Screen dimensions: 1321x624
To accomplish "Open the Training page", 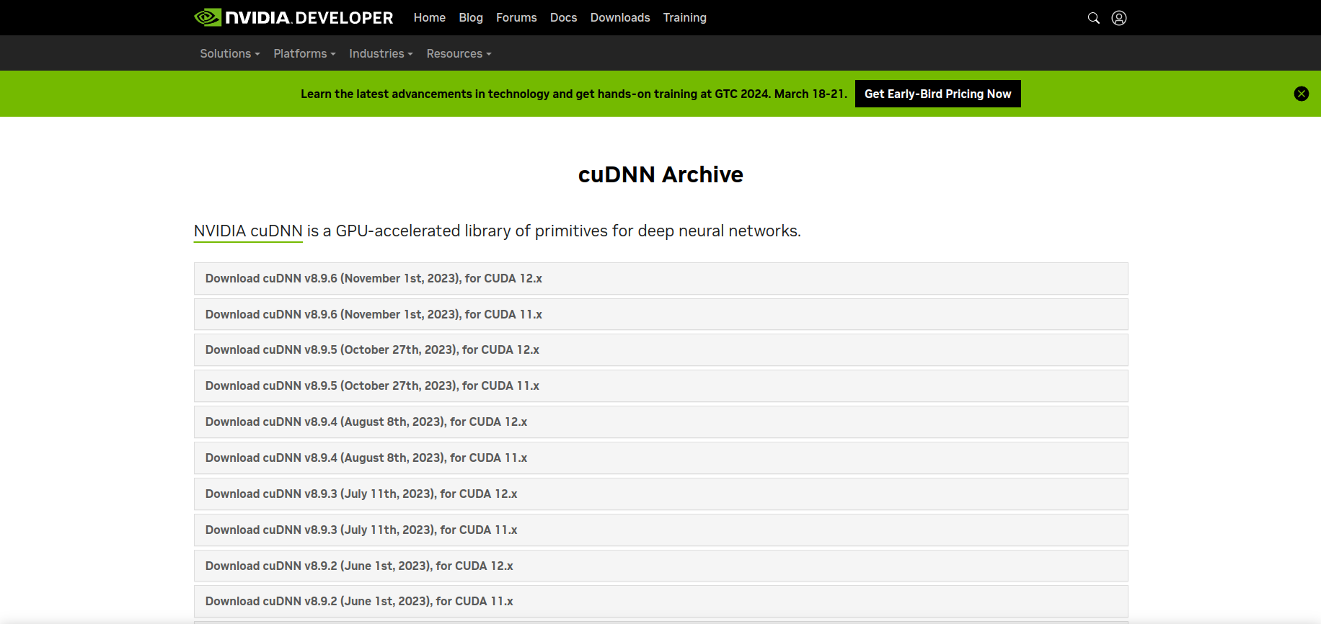I will [685, 17].
